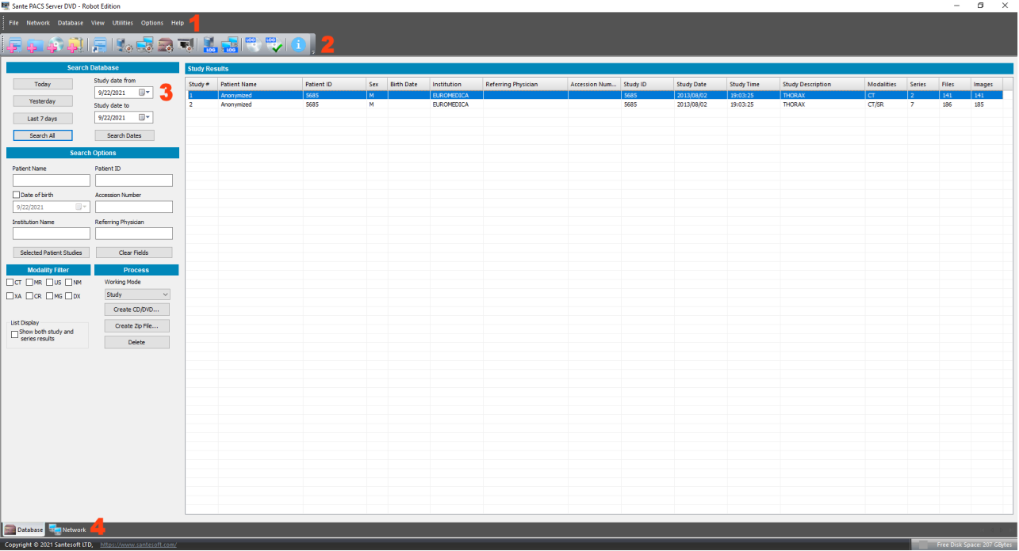Switch to the Network tab

tap(68, 530)
